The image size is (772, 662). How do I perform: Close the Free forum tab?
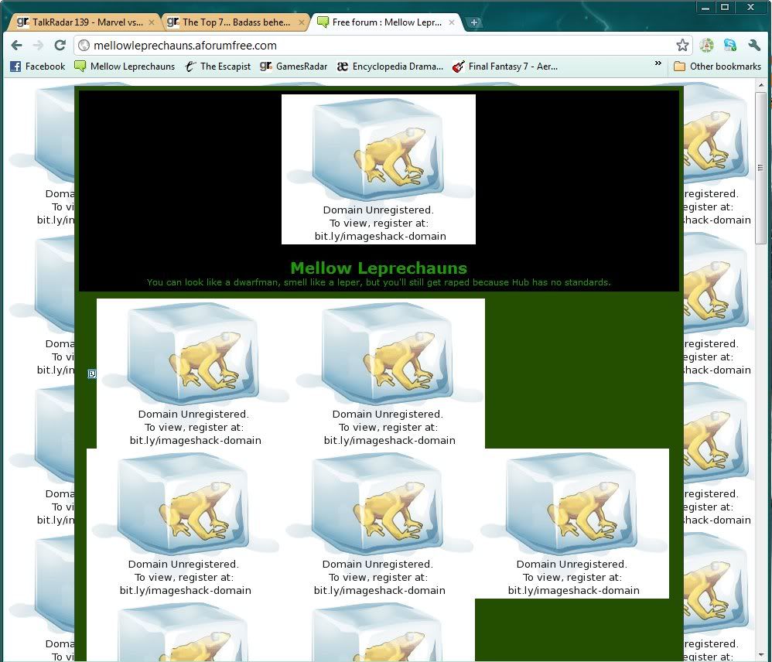tap(452, 22)
